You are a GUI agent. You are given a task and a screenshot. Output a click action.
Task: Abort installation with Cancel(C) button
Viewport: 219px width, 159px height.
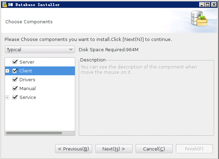(x=154, y=149)
